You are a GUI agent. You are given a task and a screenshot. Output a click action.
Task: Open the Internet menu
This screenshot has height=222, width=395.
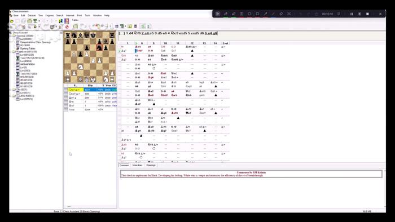click(70, 16)
